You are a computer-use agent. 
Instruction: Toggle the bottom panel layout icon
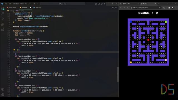click(x=99, y=4)
